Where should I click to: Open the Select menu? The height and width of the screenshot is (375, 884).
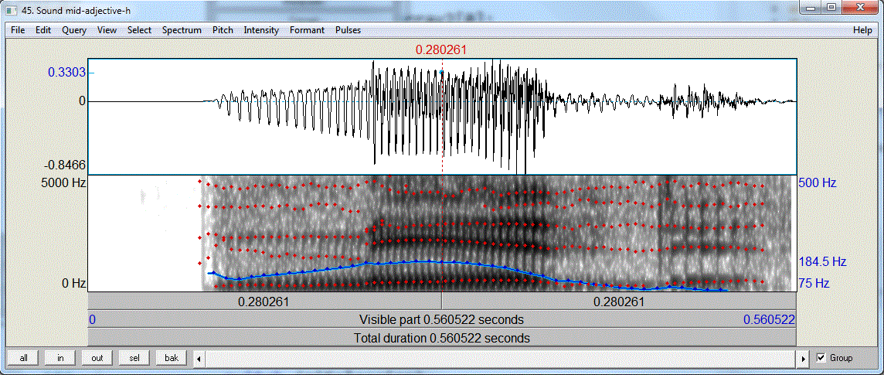(x=139, y=30)
